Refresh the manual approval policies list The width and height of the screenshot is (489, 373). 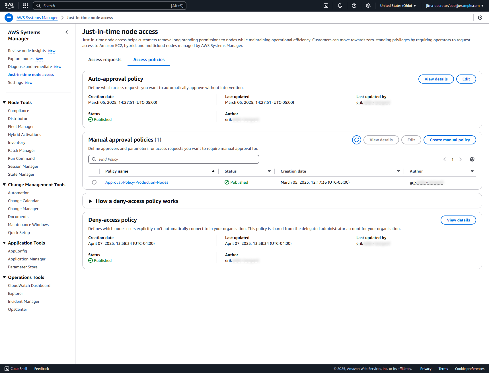point(357,140)
